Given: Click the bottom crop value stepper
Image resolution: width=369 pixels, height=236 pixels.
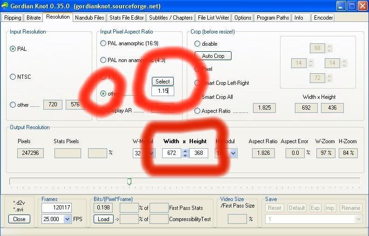Looking at the screenshot, I should coord(329,78).
